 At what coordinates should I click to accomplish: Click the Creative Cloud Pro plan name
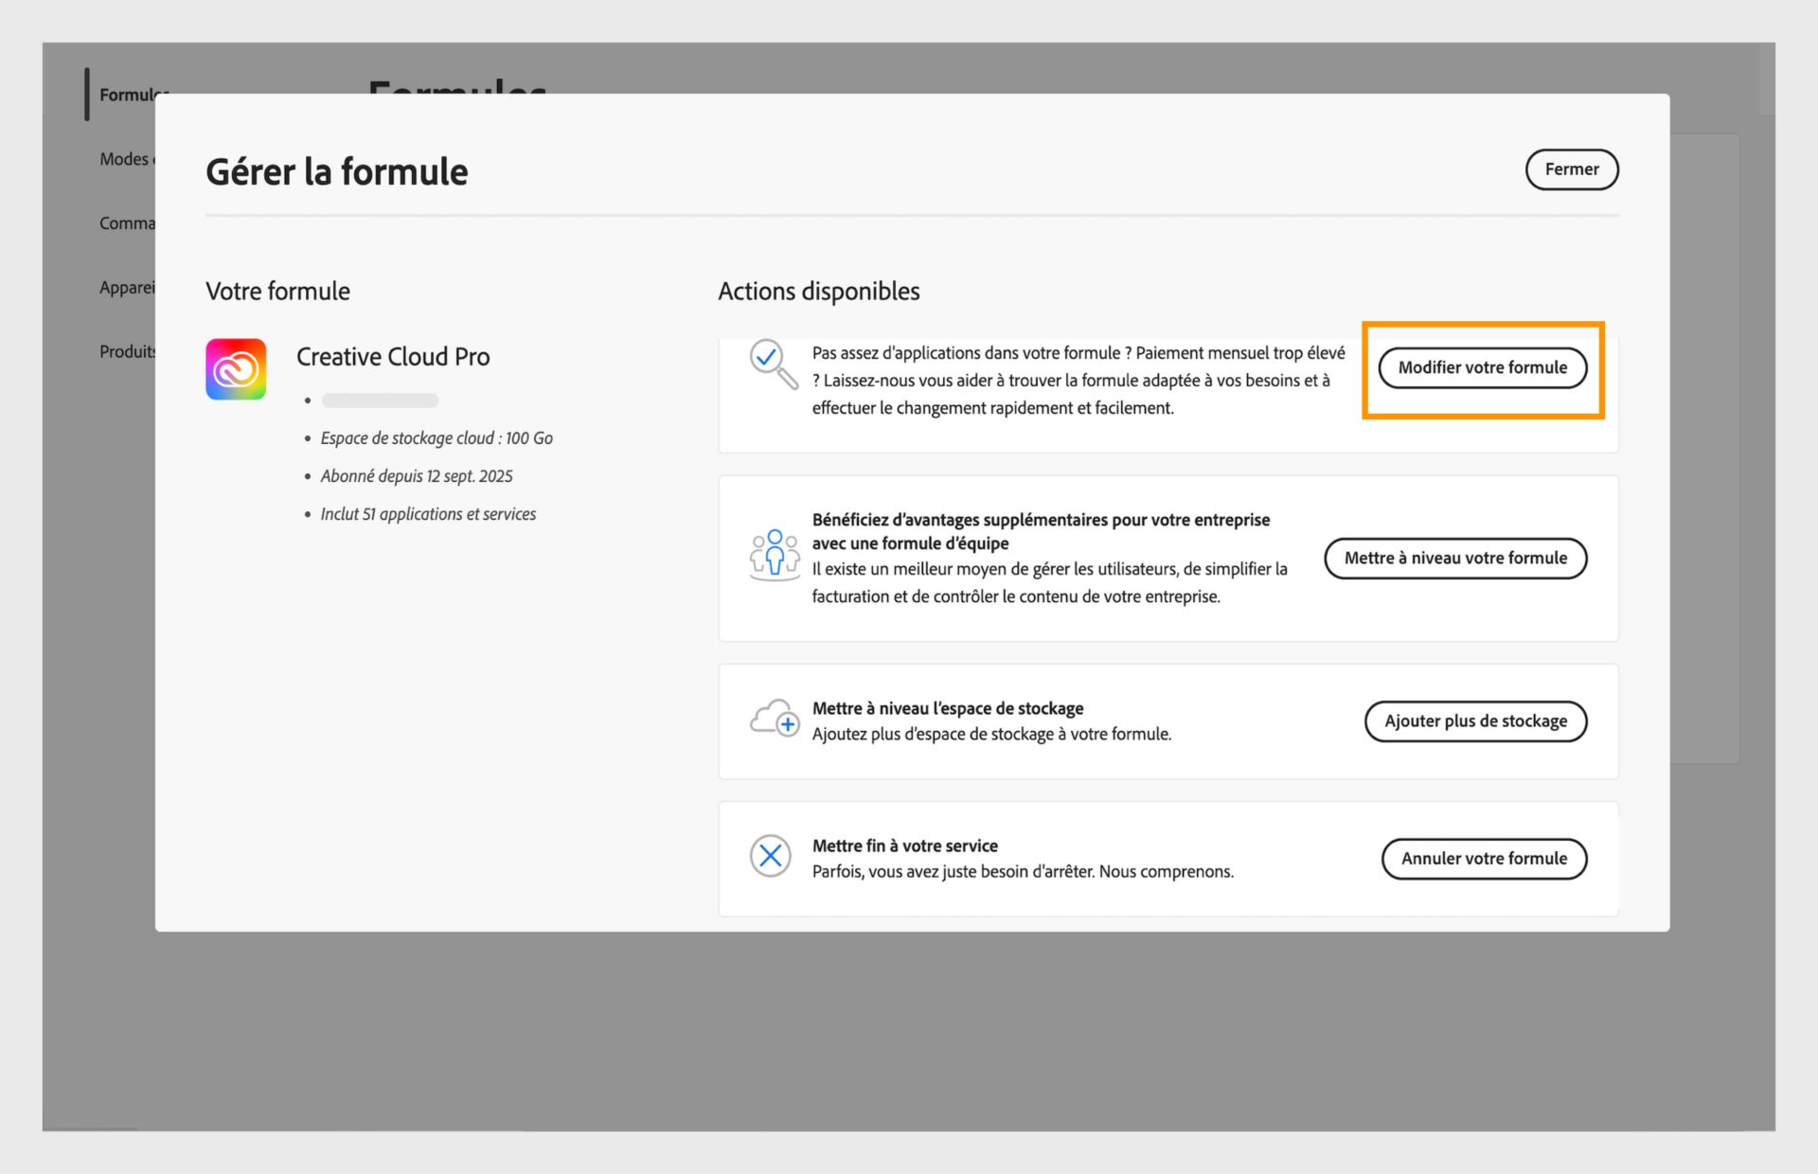pos(393,357)
